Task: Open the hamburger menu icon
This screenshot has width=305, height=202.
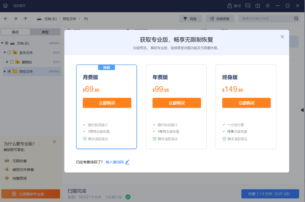Action: pos(268,6)
